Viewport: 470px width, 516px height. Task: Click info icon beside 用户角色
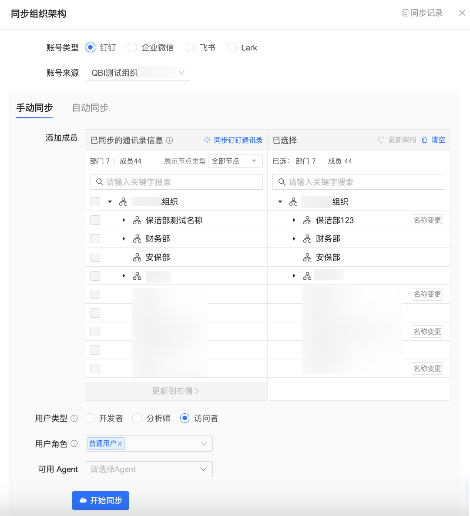pyautogui.click(x=74, y=444)
